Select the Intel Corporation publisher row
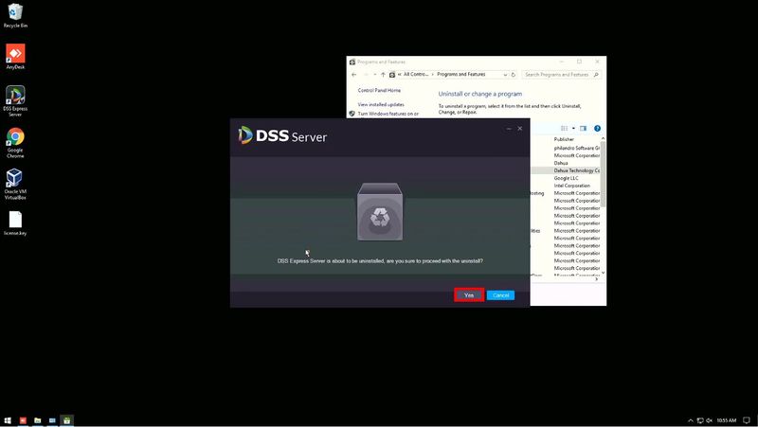758x427 pixels. point(572,186)
